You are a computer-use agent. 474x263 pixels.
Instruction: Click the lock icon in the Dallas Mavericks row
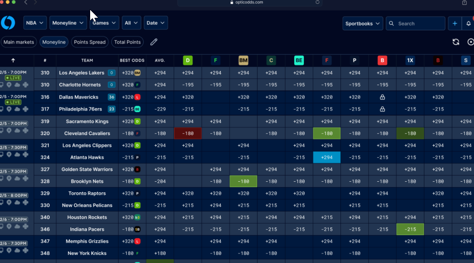coord(382,97)
